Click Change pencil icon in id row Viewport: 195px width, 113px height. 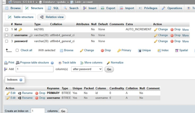pos(156,30)
